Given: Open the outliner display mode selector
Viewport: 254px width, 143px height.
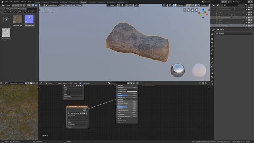Looking at the screenshot, I should pyautogui.click(x=218, y=5).
